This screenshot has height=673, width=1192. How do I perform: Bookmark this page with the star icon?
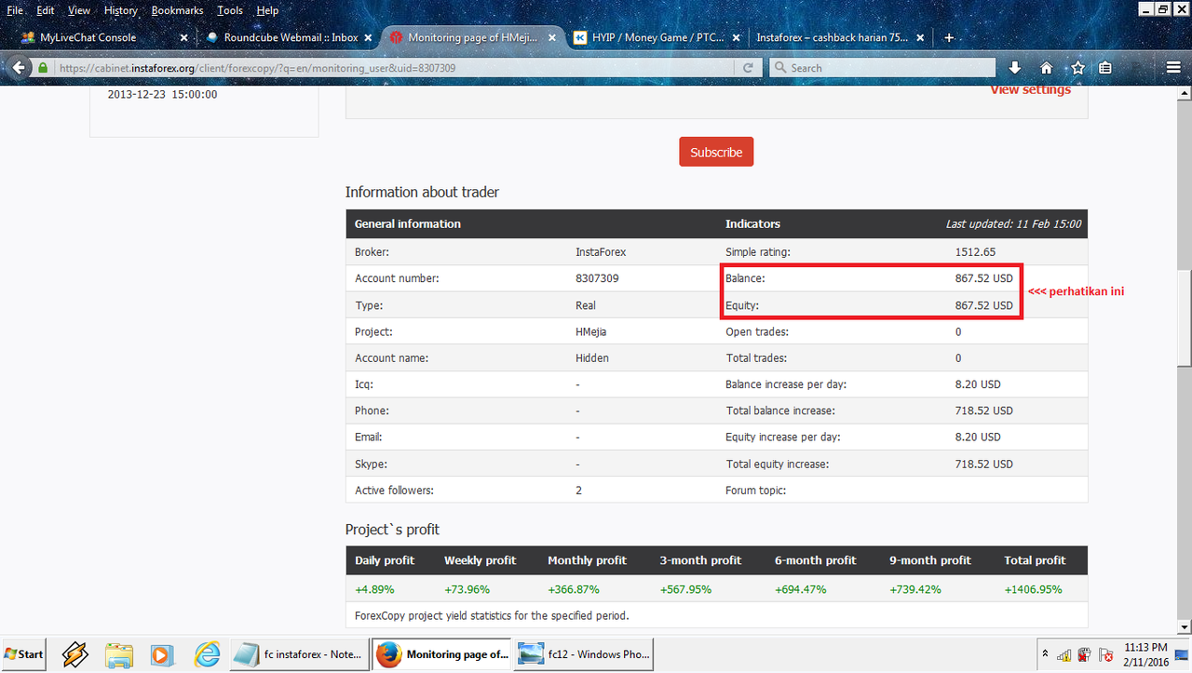pos(1077,68)
